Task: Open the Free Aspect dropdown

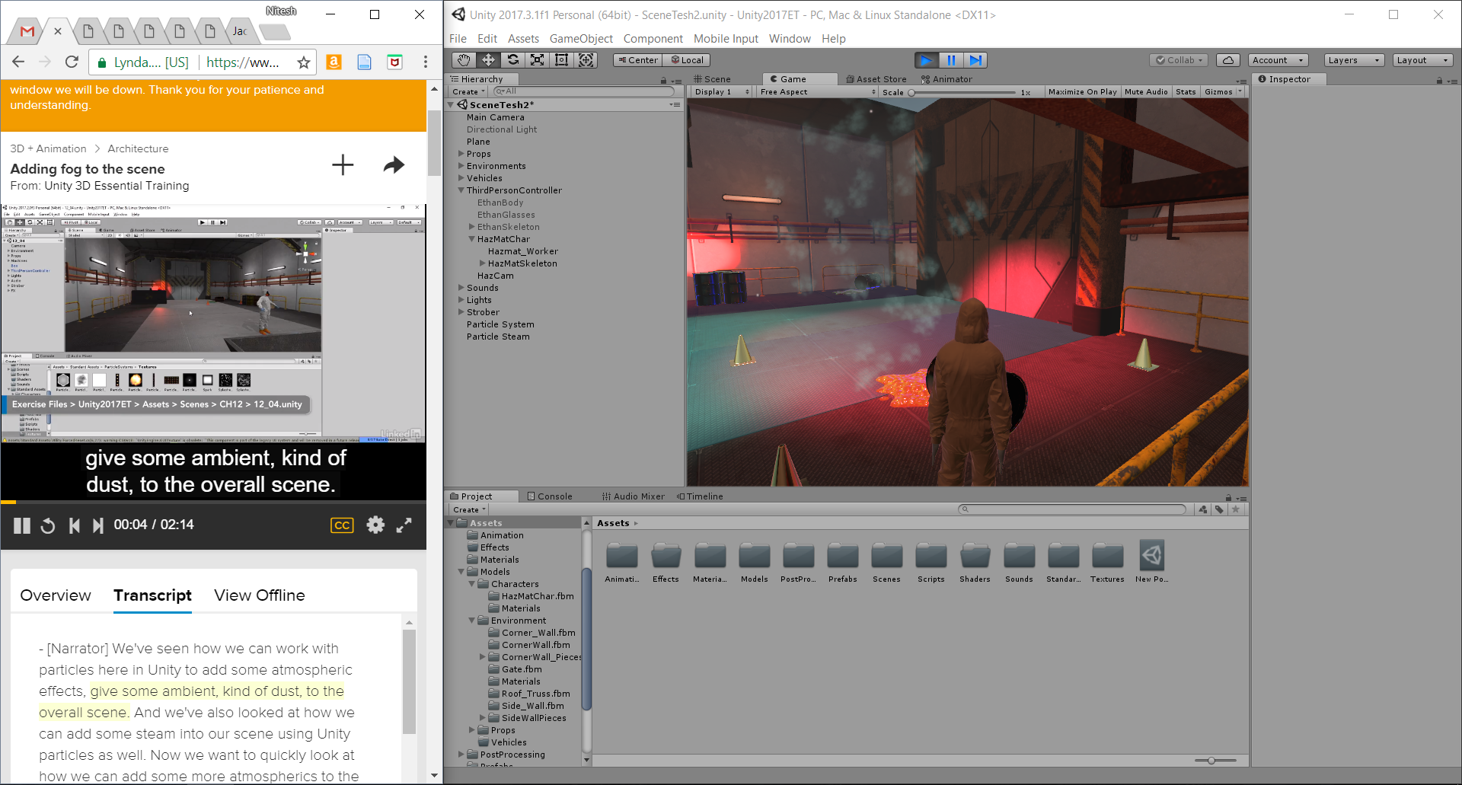Action: (817, 91)
